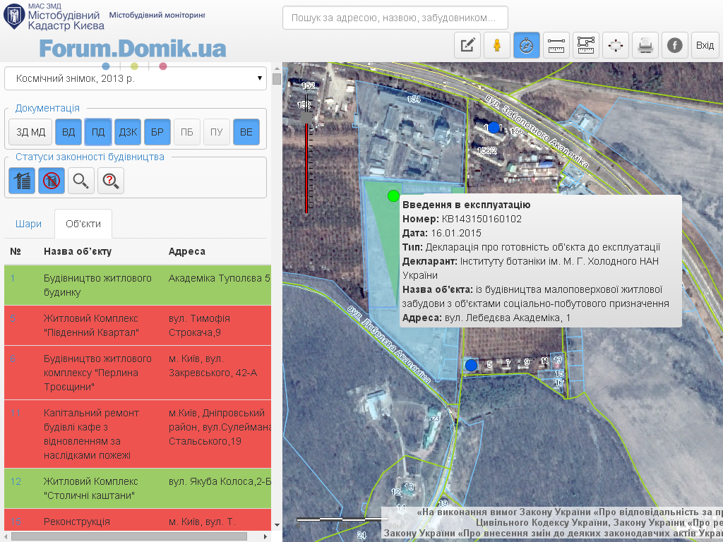Click the pan map arrows tool

tap(616, 45)
